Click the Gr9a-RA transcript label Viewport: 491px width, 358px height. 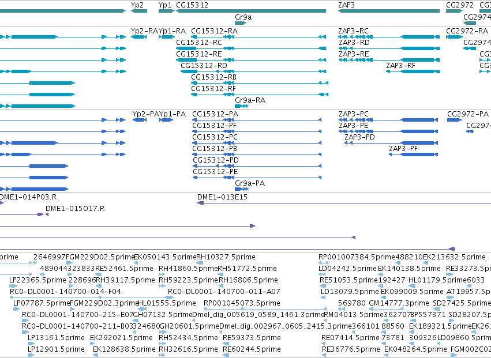250,100
